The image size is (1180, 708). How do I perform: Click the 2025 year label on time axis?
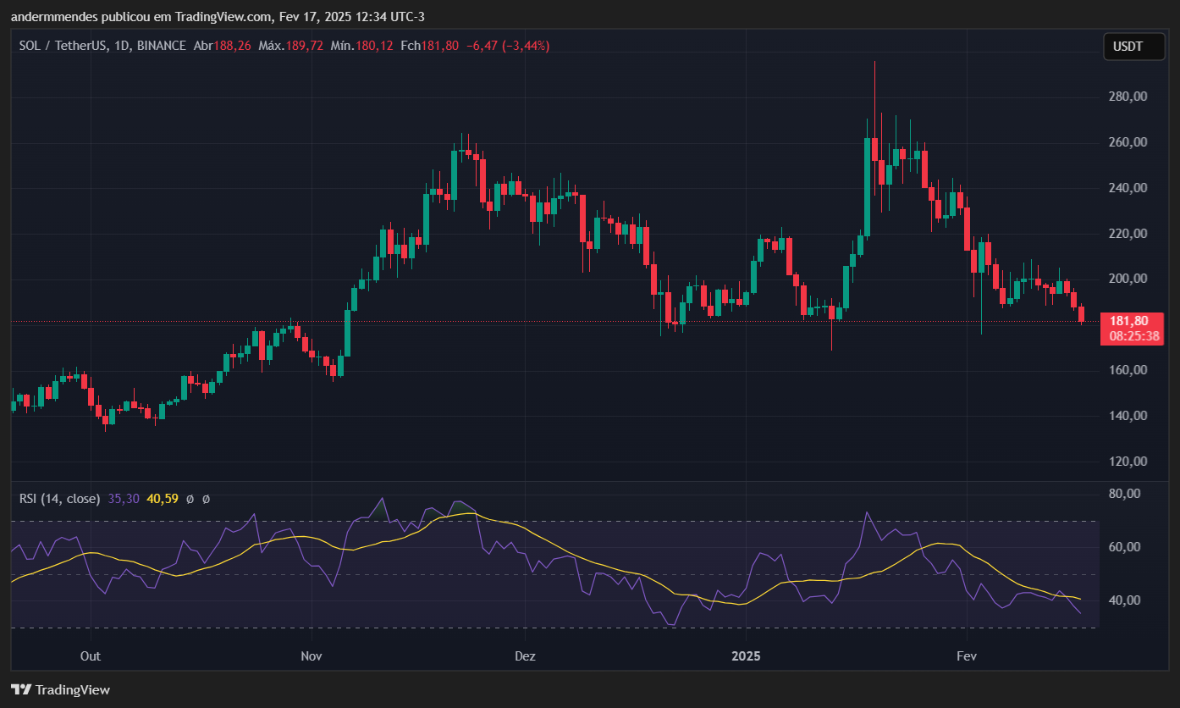(746, 656)
